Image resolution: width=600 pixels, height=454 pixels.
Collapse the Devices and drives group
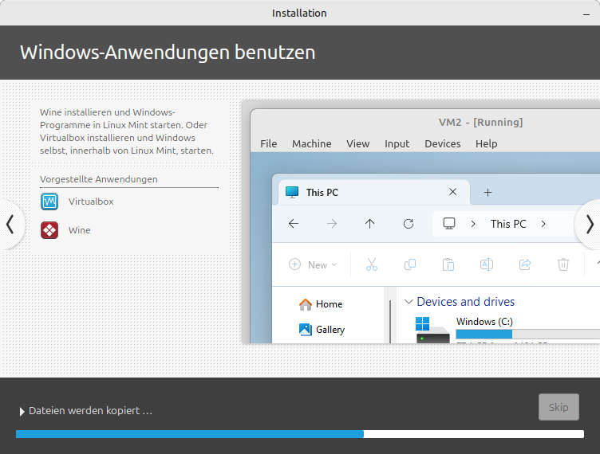click(409, 302)
